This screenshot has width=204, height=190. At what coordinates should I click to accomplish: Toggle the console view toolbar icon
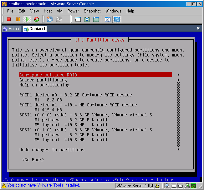(x=117, y=19)
